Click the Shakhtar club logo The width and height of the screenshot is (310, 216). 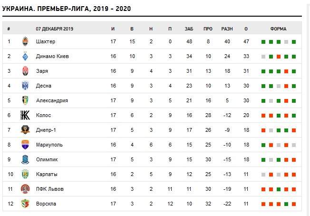(25, 41)
